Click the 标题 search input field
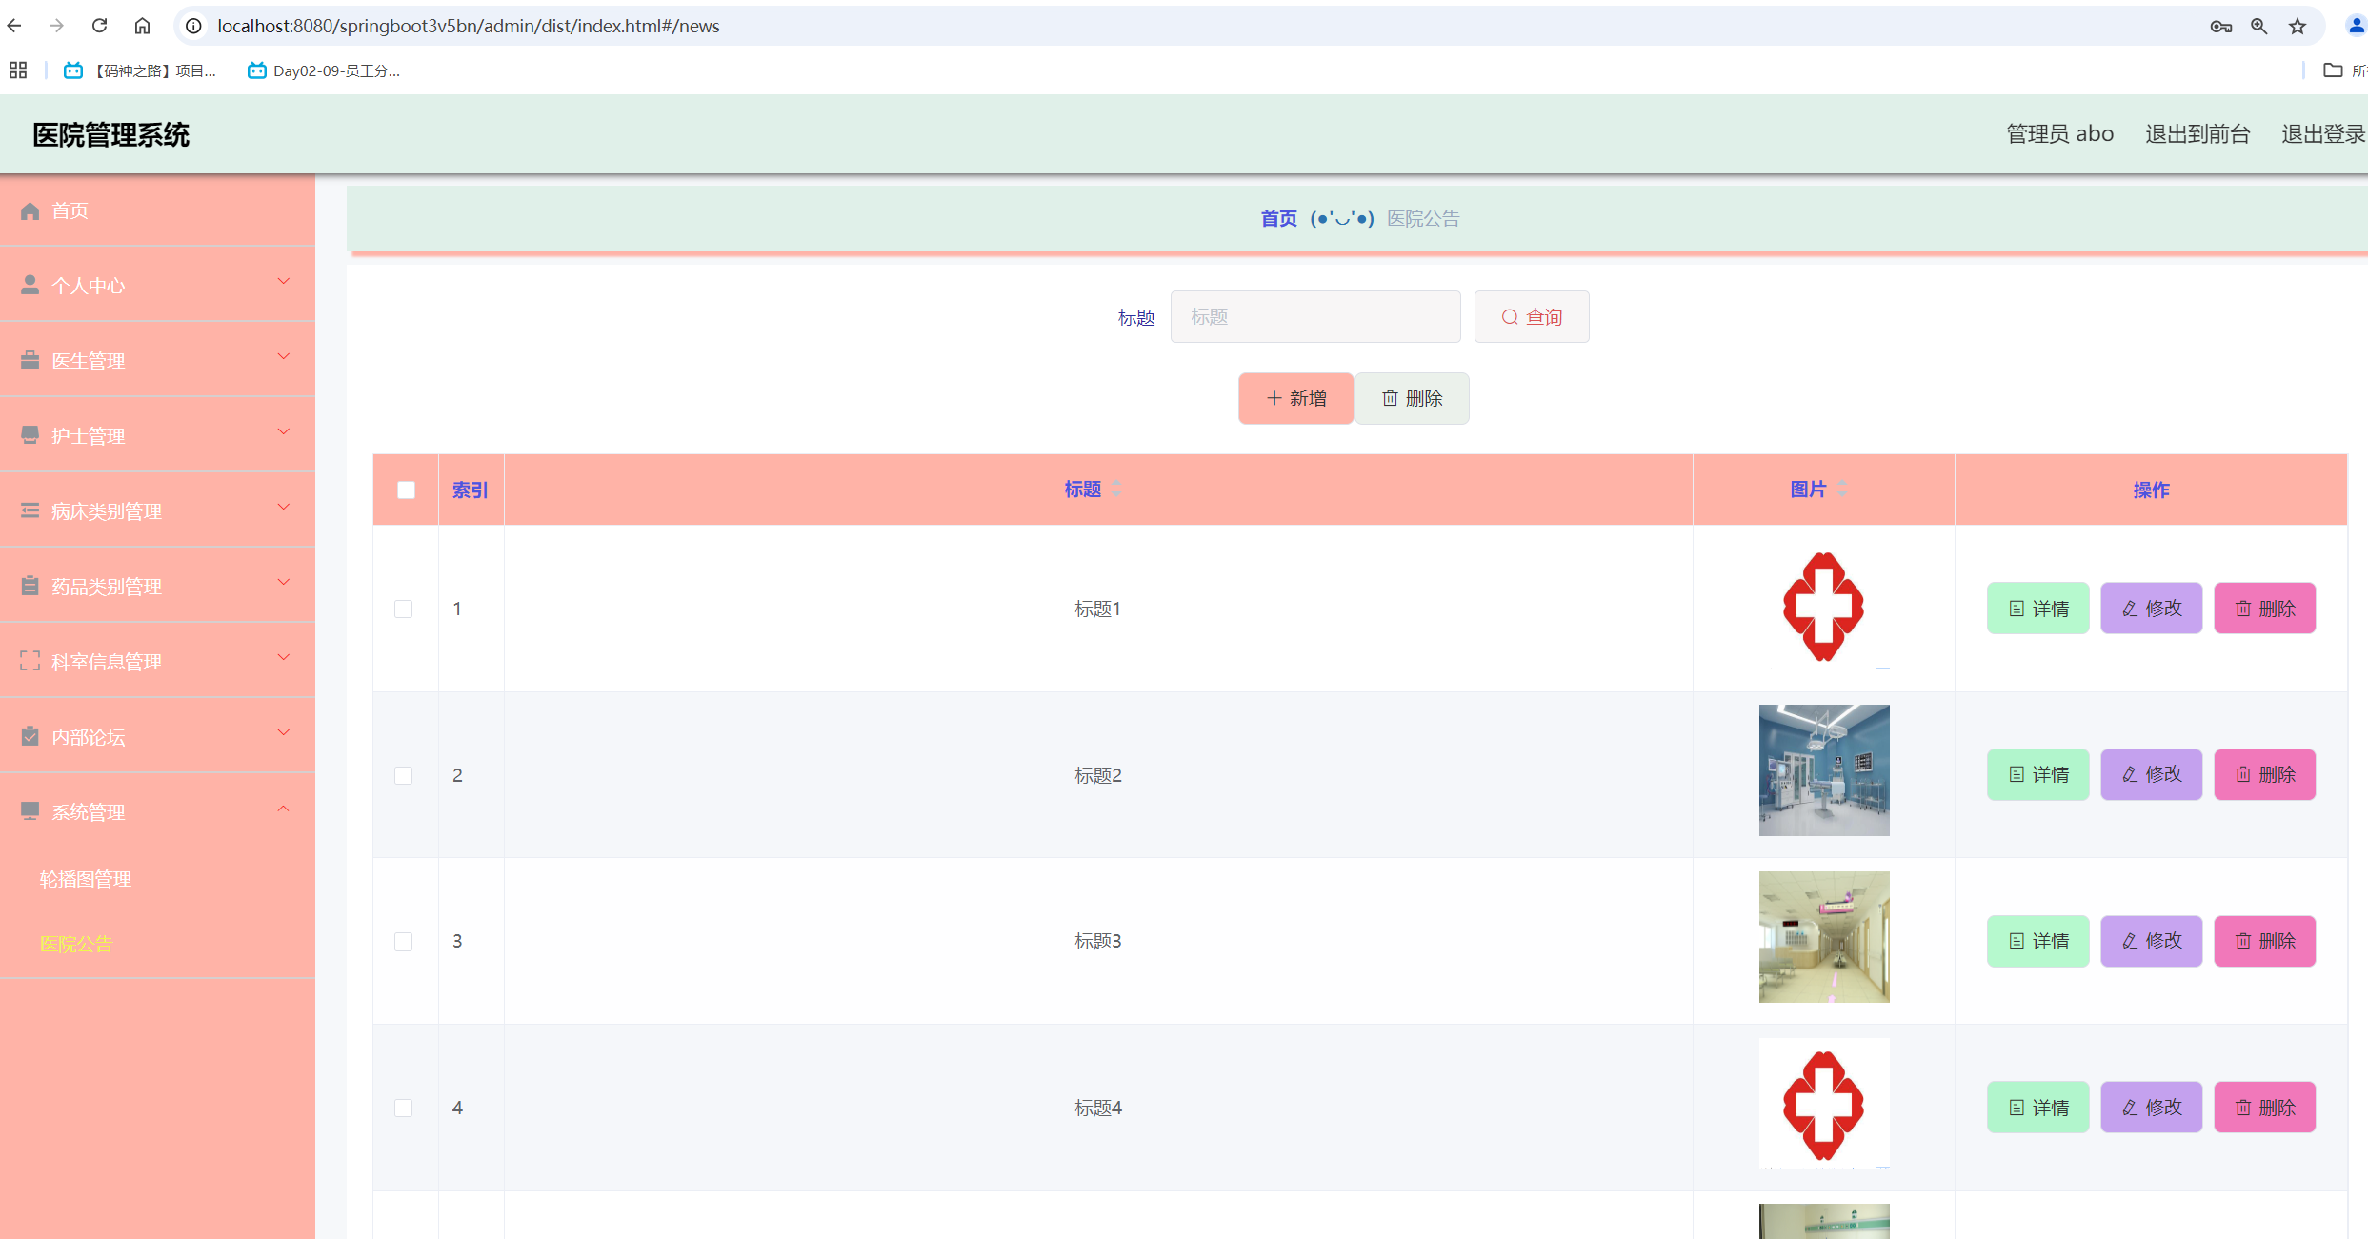This screenshot has width=2368, height=1239. click(1314, 316)
